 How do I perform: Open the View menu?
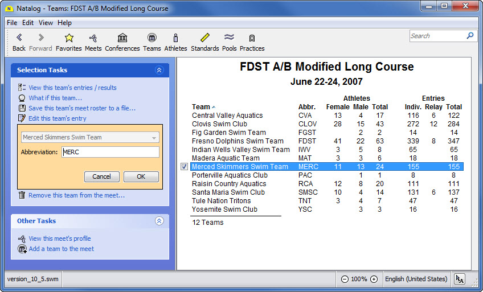[46, 23]
